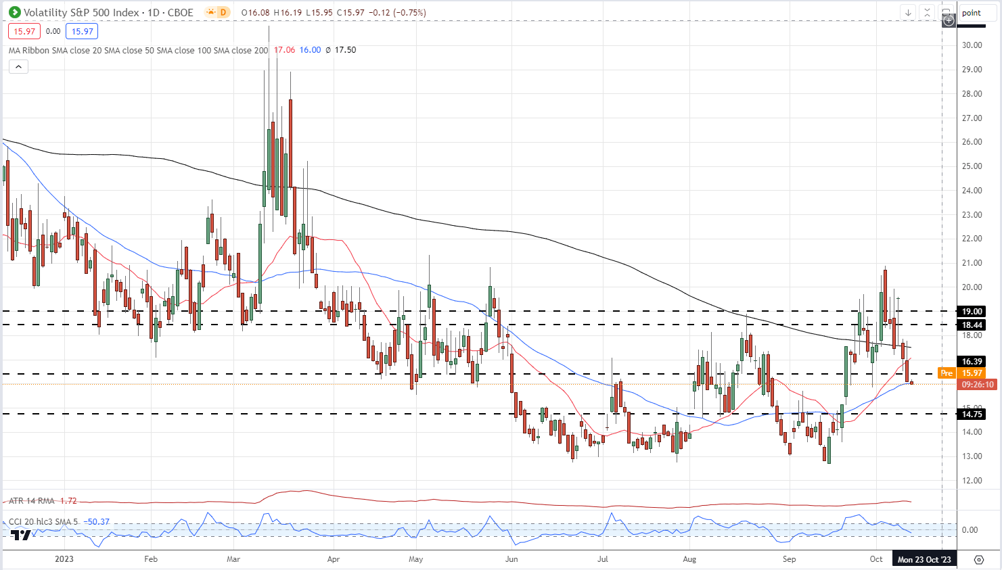Click the red 15.97 sell price button
Image resolution: width=1002 pixels, height=570 pixels.
(x=24, y=31)
